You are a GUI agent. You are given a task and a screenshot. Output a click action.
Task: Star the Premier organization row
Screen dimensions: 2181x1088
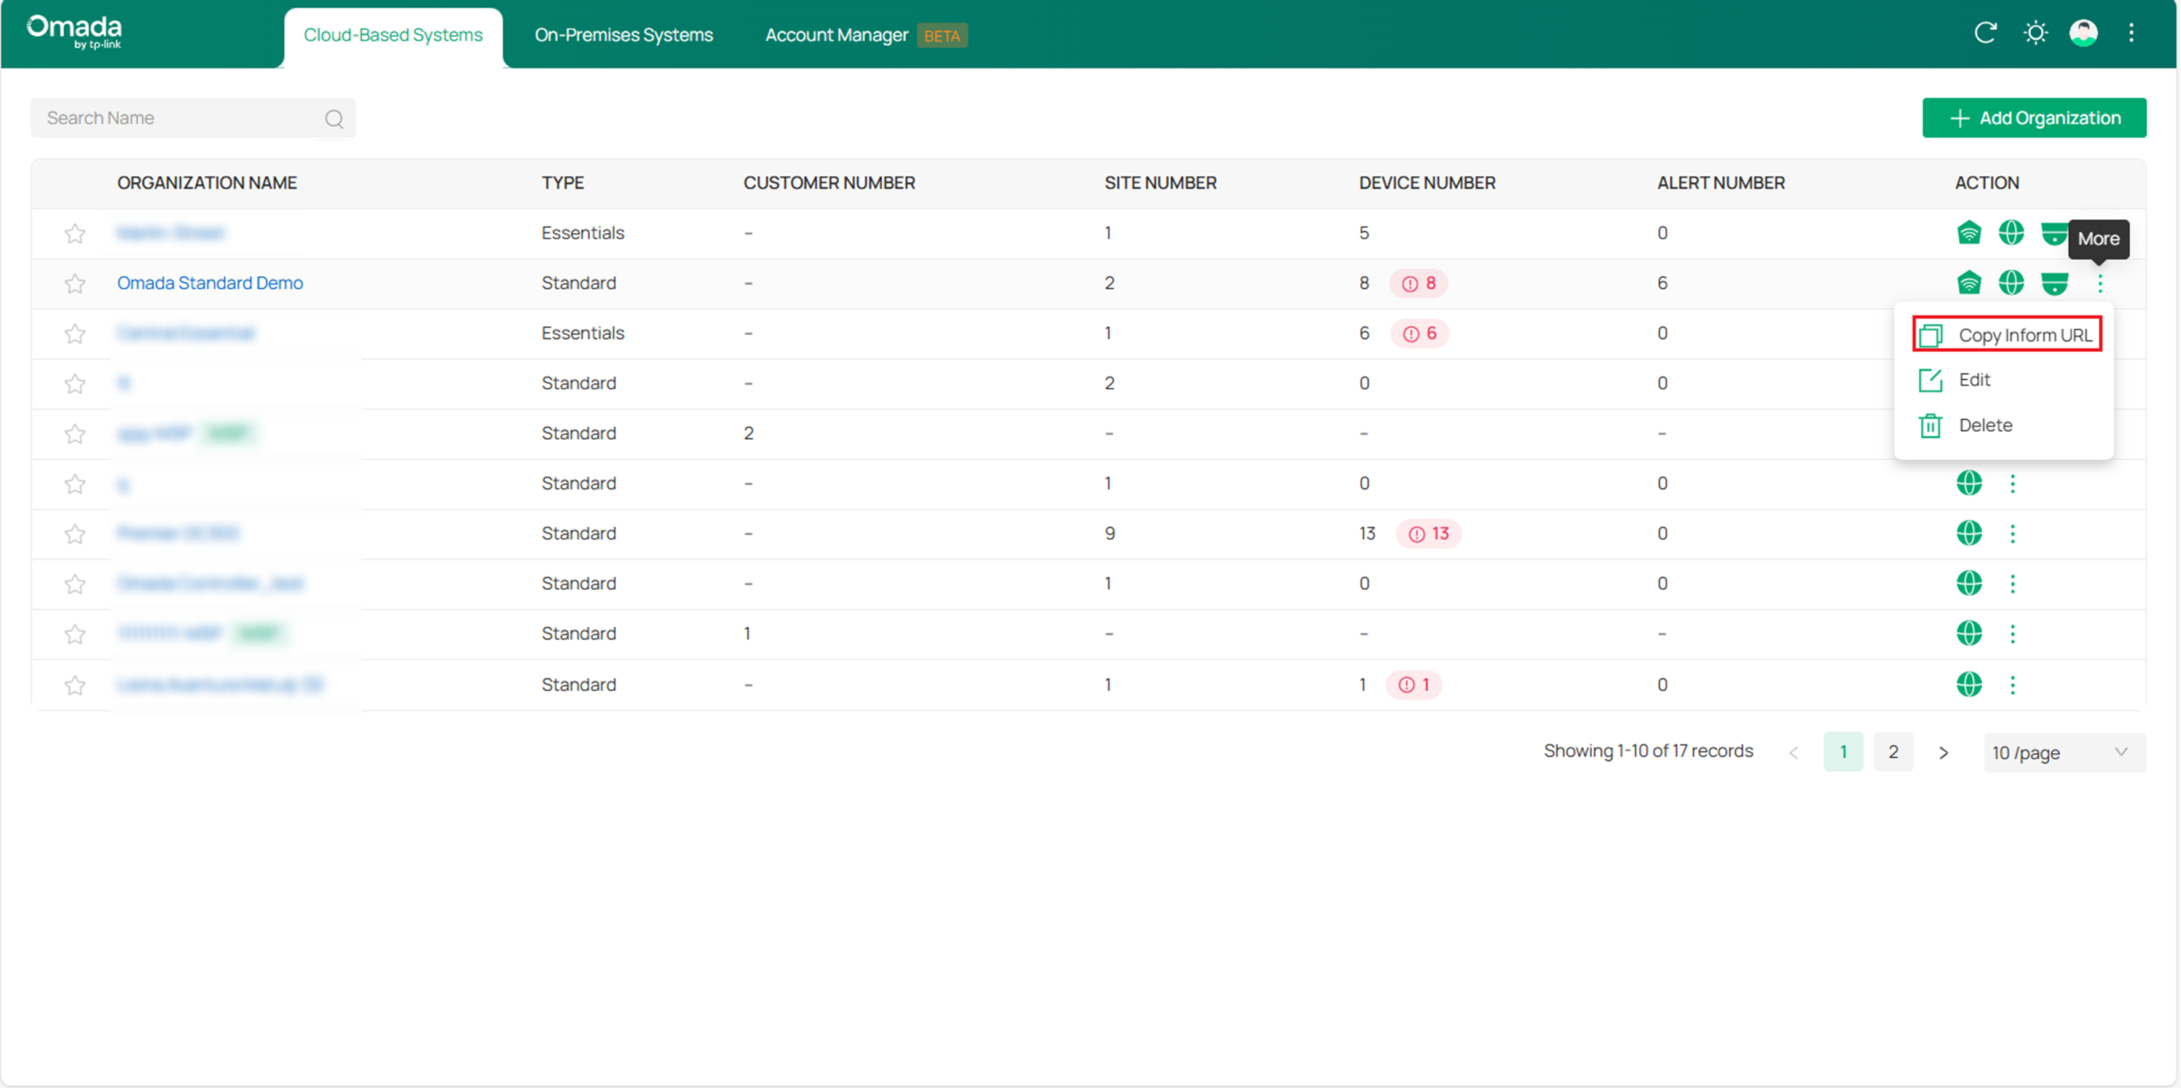click(x=74, y=533)
